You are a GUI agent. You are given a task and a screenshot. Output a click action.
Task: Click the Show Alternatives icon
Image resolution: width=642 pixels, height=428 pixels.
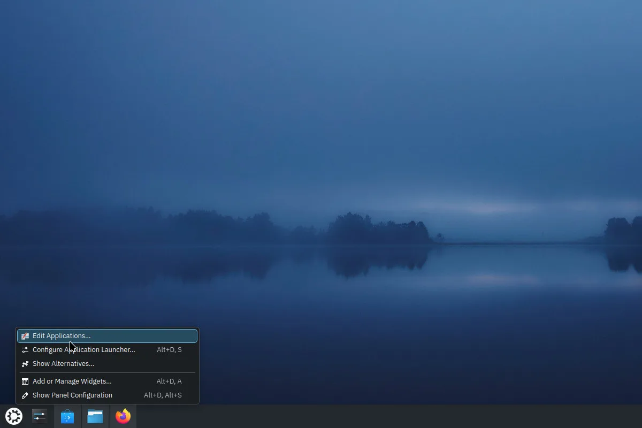[x=25, y=364]
